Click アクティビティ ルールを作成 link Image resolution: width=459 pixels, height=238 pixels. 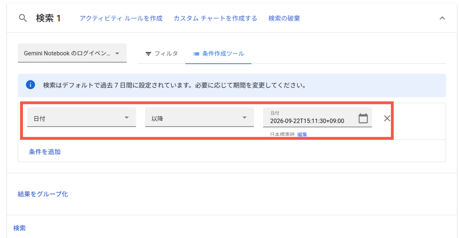point(121,18)
